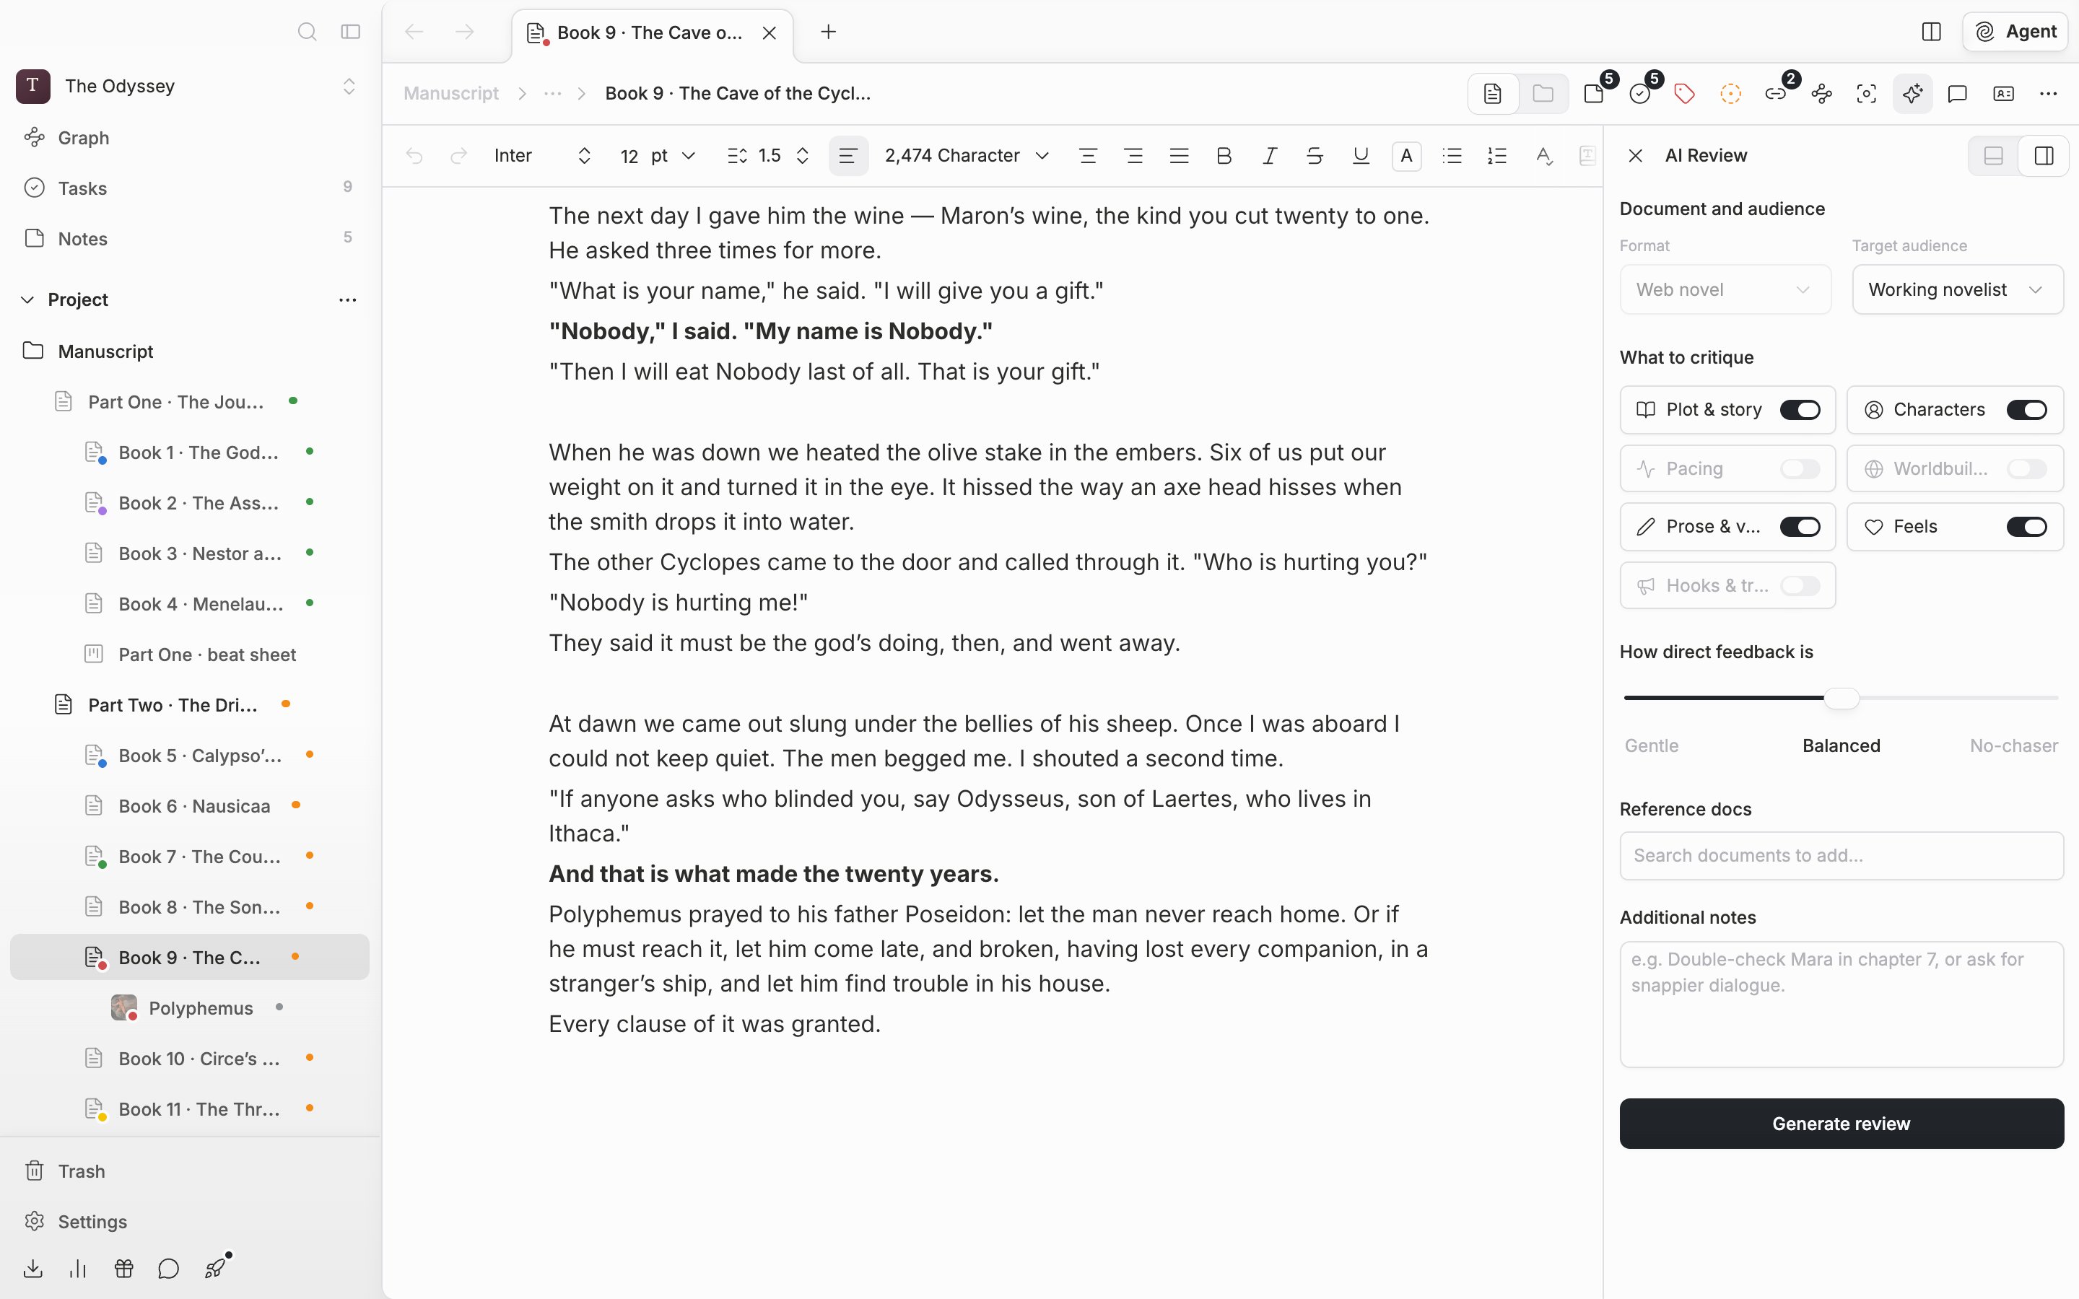The width and height of the screenshot is (2079, 1299).
Task: Disable the Feels critique toggle
Action: pos(2026,527)
